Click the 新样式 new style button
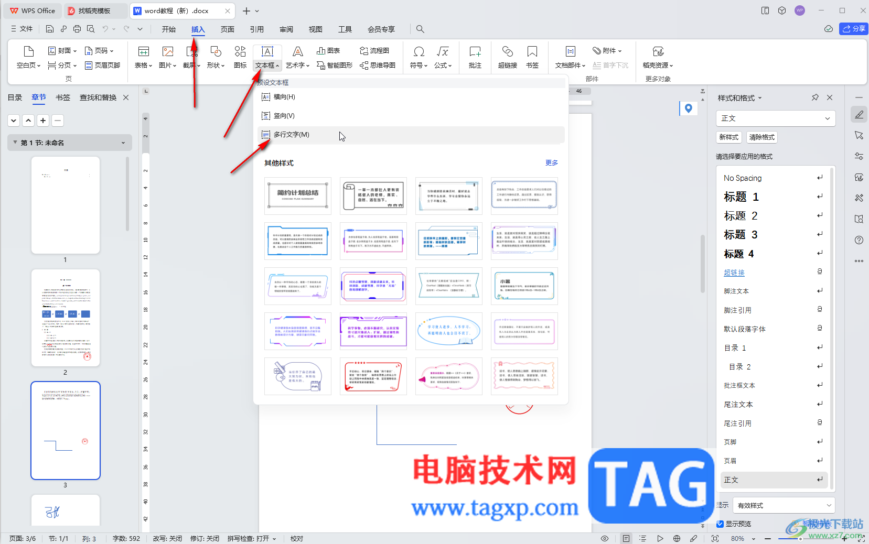This screenshot has width=869, height=544. [729, 137]
